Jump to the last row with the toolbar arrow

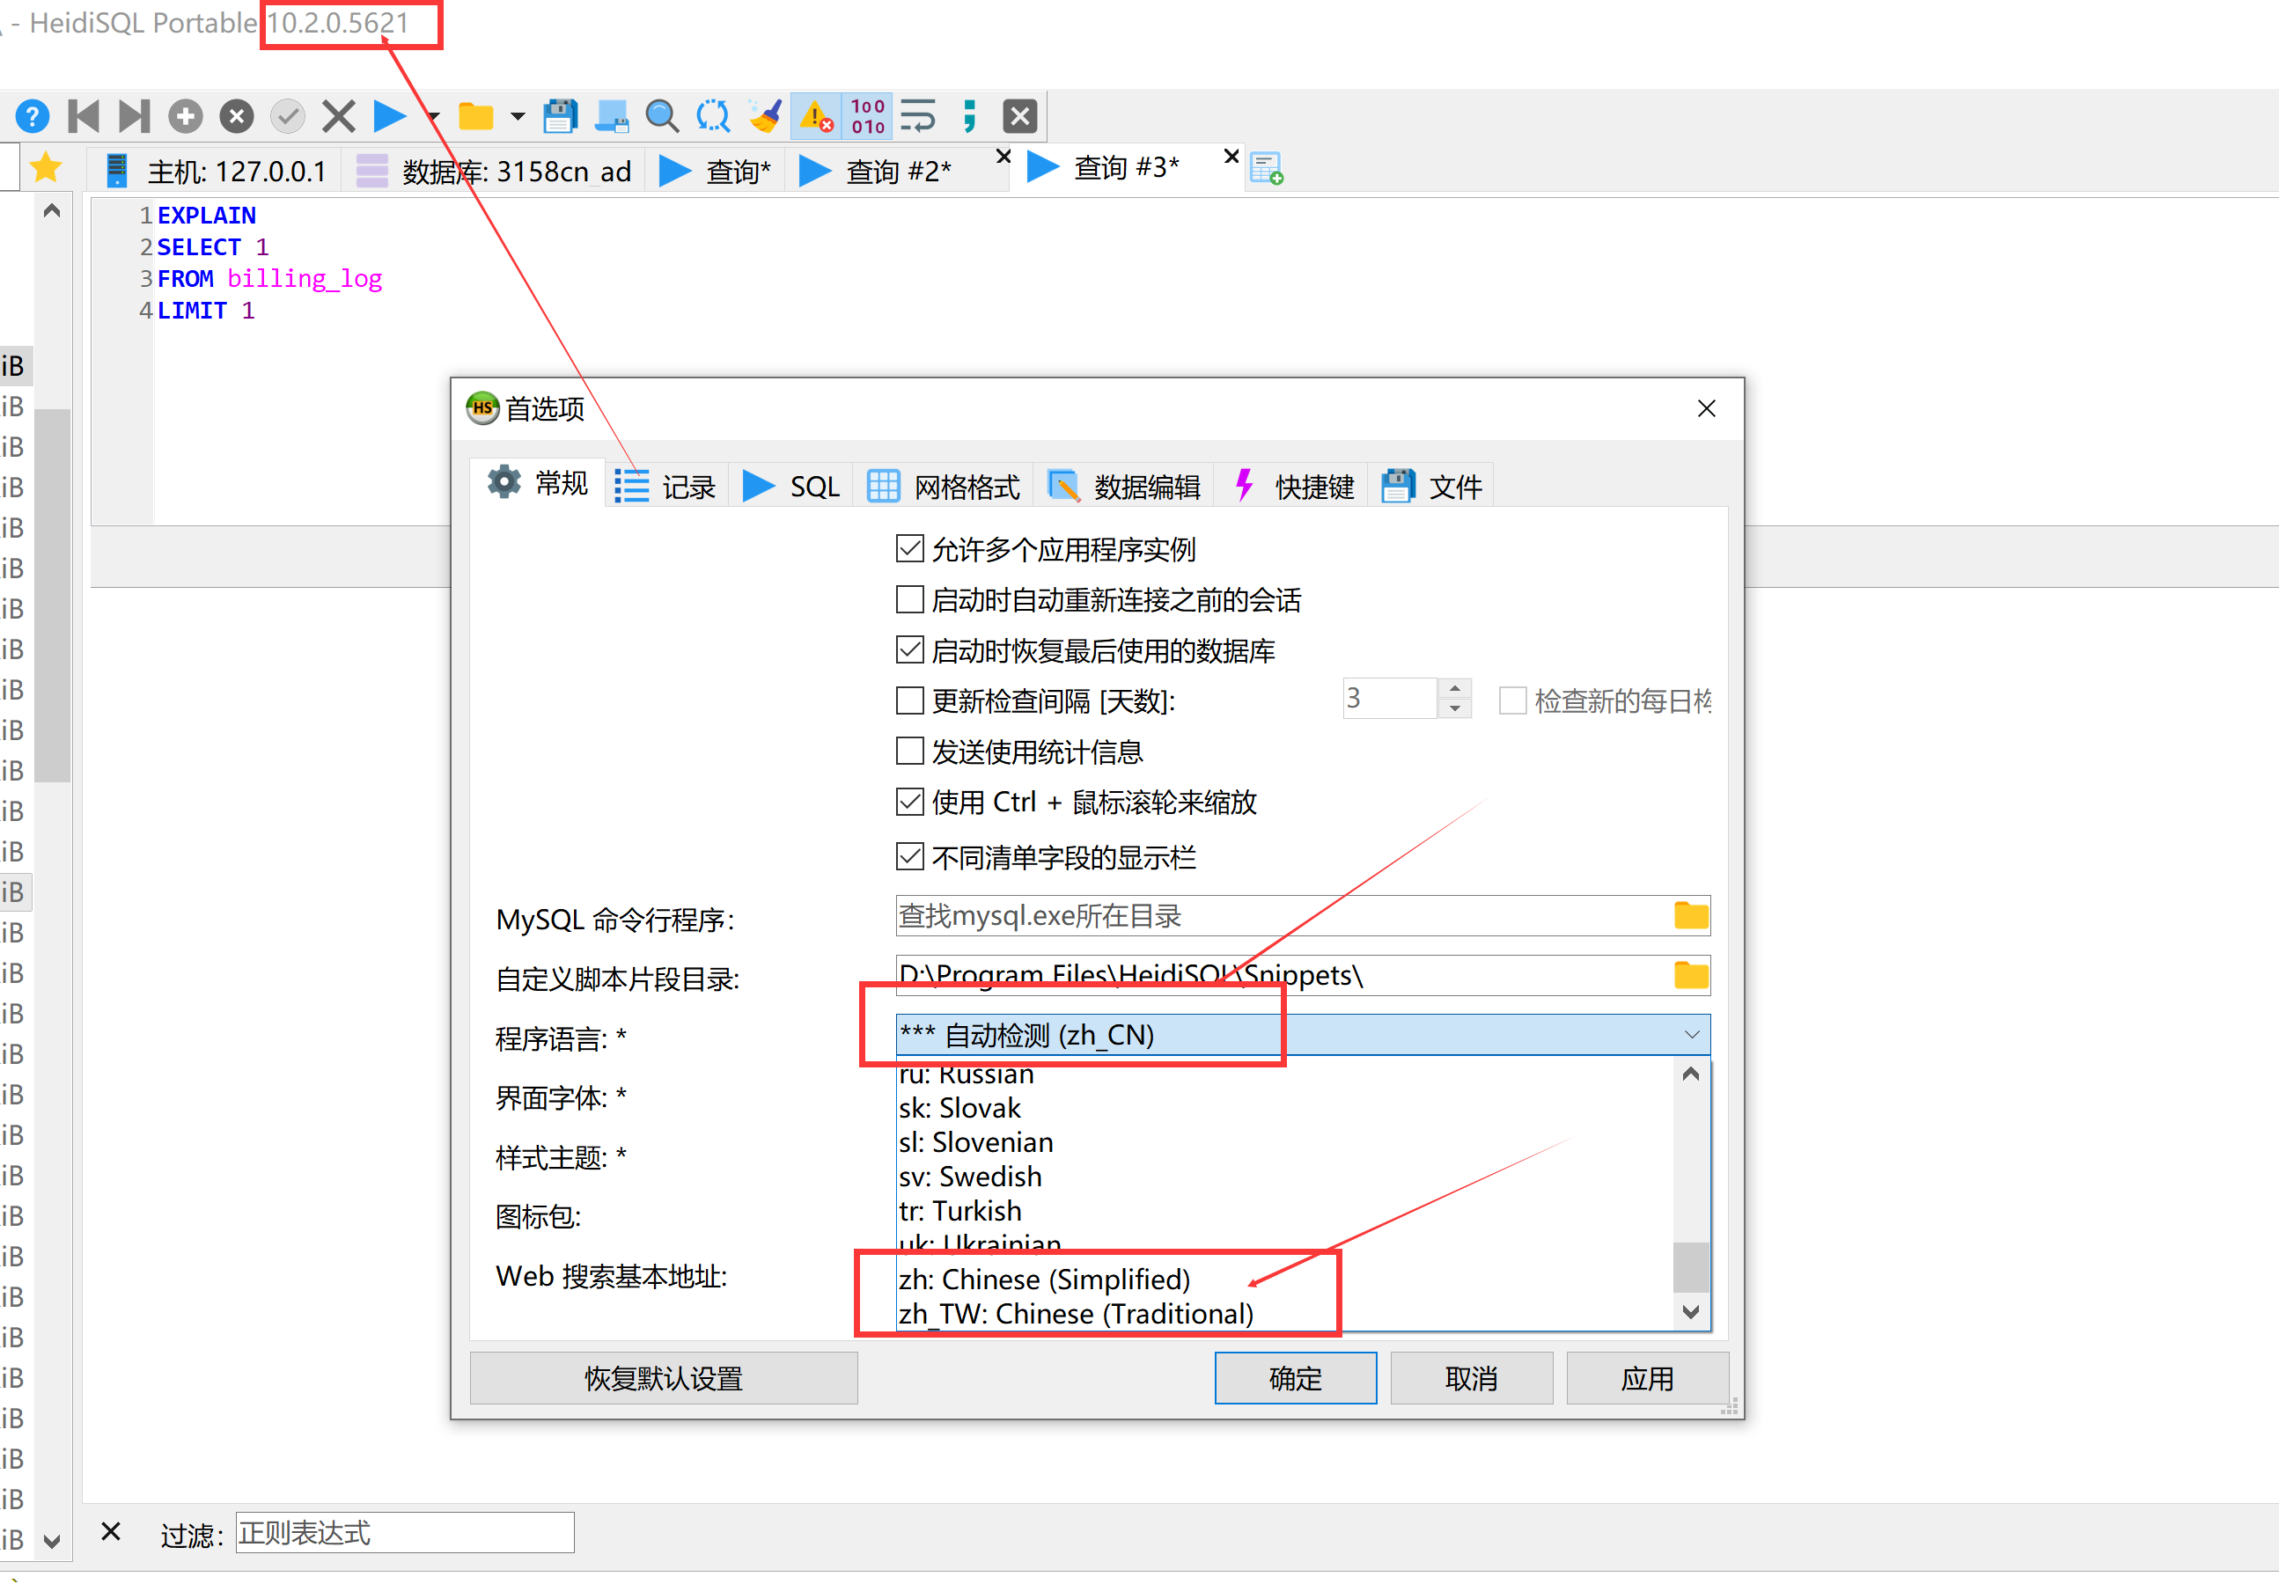(134, 116)
